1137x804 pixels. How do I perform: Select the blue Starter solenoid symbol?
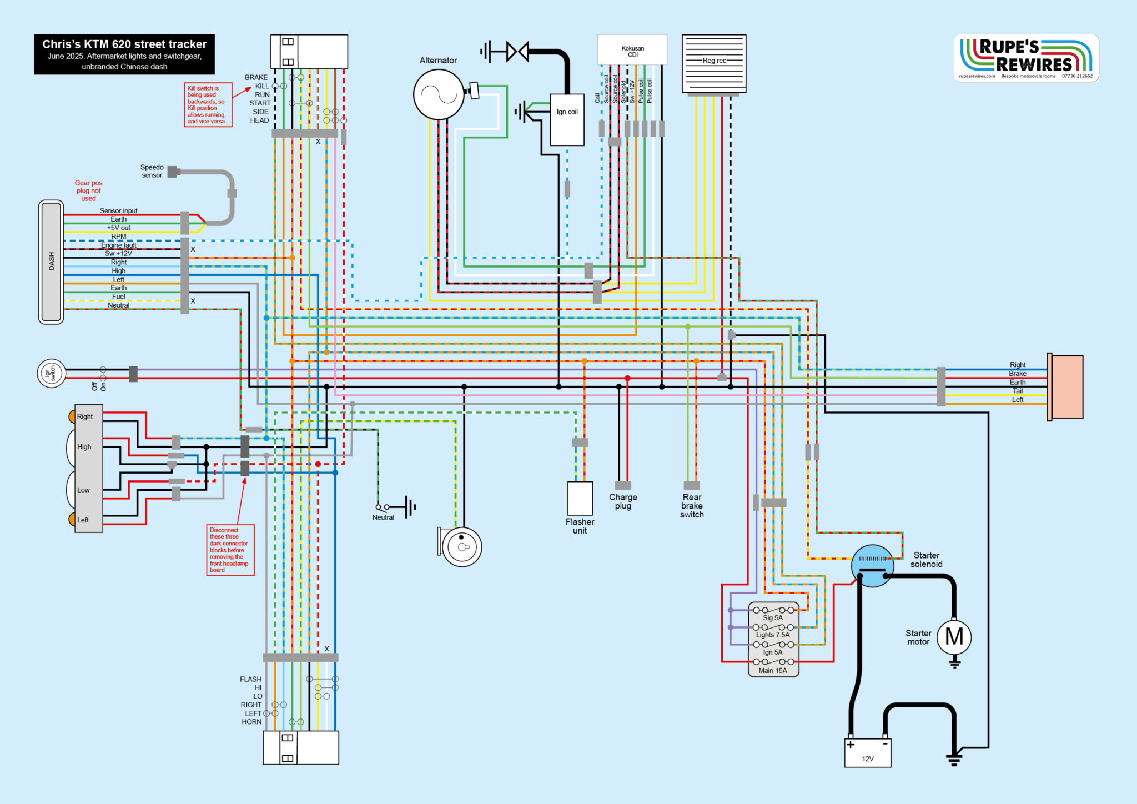[x=872, y=566]
